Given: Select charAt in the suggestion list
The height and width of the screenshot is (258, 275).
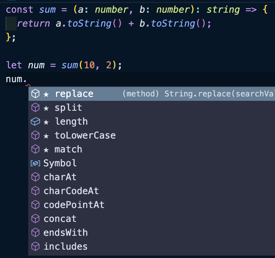Looking at the screenshot, I should 152,177.
